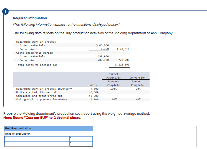This screenshot has height=149, width=207.
Task: Click 'Costs added this period' label
Action: point(34,53)
